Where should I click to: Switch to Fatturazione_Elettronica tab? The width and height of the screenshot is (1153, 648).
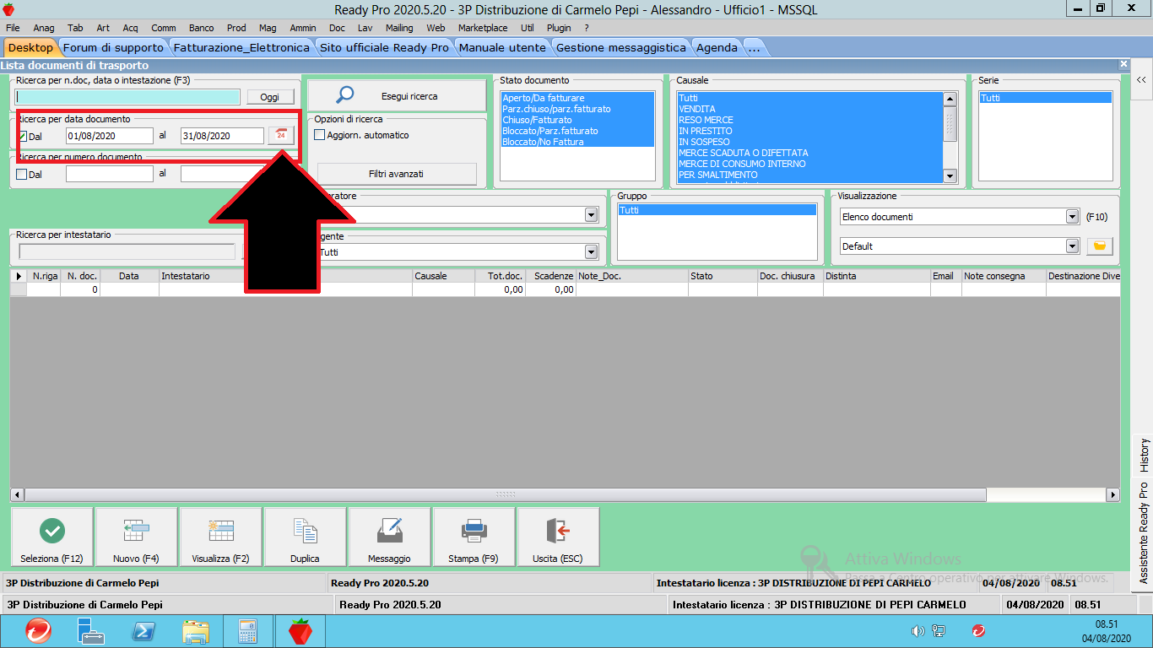pyautogui.click(x=241, y=48)
